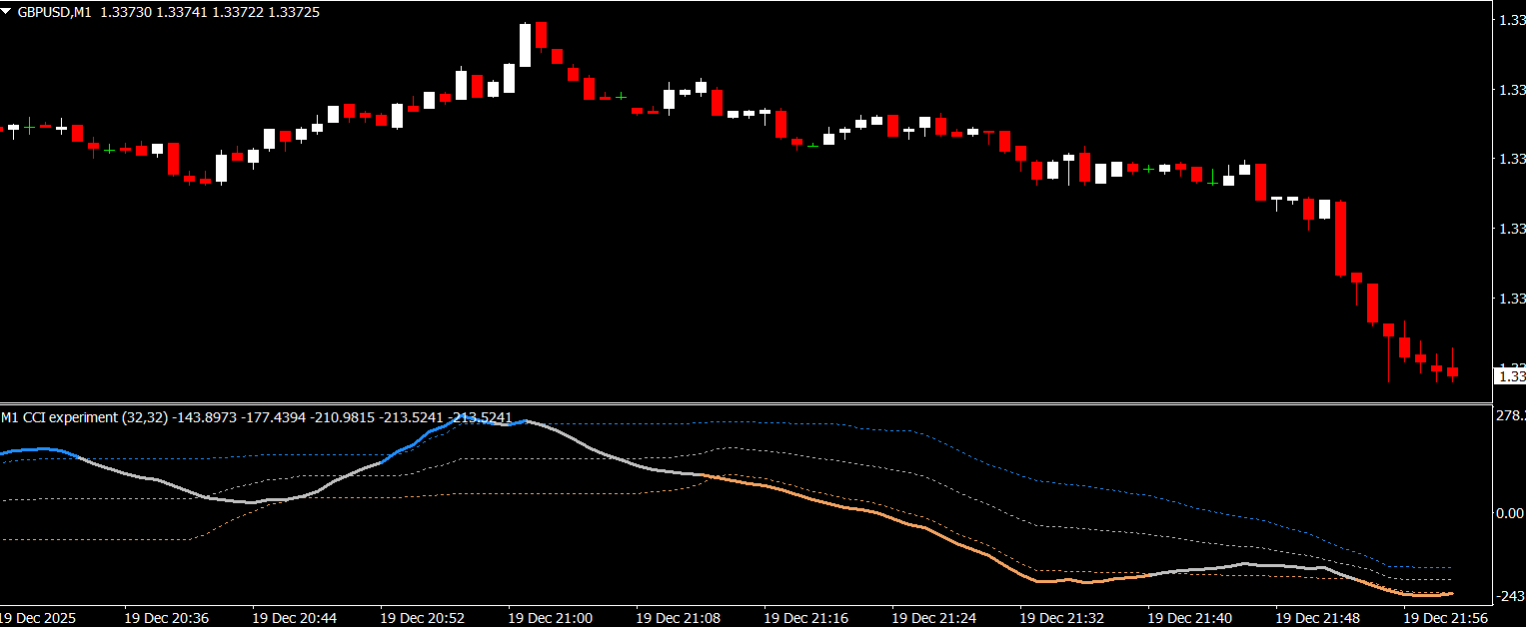
Task: Click the 278 value atop the indicator scale
Action: (x=1508, y=415)
